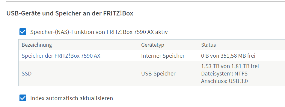Click the 0 B von 351,58 MB frei status
This screenshot has height=107, width=285.
coord(228,56)
